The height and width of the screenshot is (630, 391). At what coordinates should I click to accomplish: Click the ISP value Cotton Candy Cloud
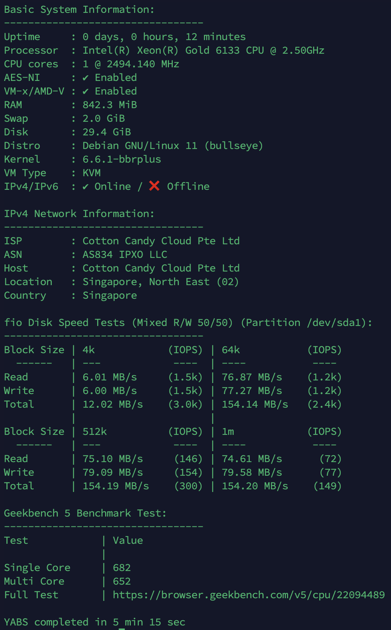(x=161, y=241)
